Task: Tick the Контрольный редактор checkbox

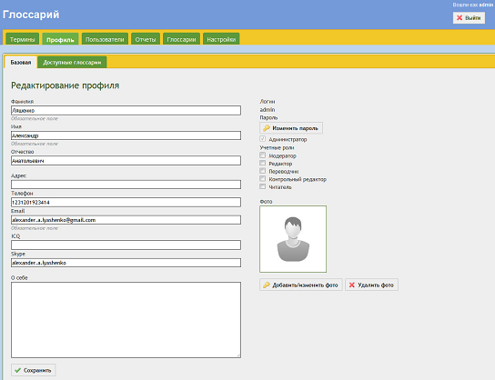Action: point(262,179)
